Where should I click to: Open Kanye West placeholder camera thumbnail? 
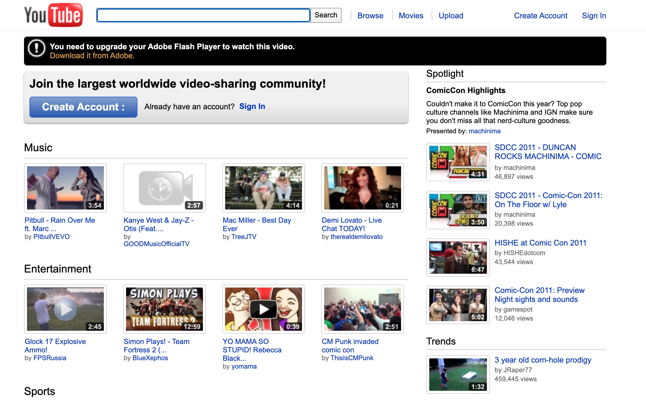(165, 188)
